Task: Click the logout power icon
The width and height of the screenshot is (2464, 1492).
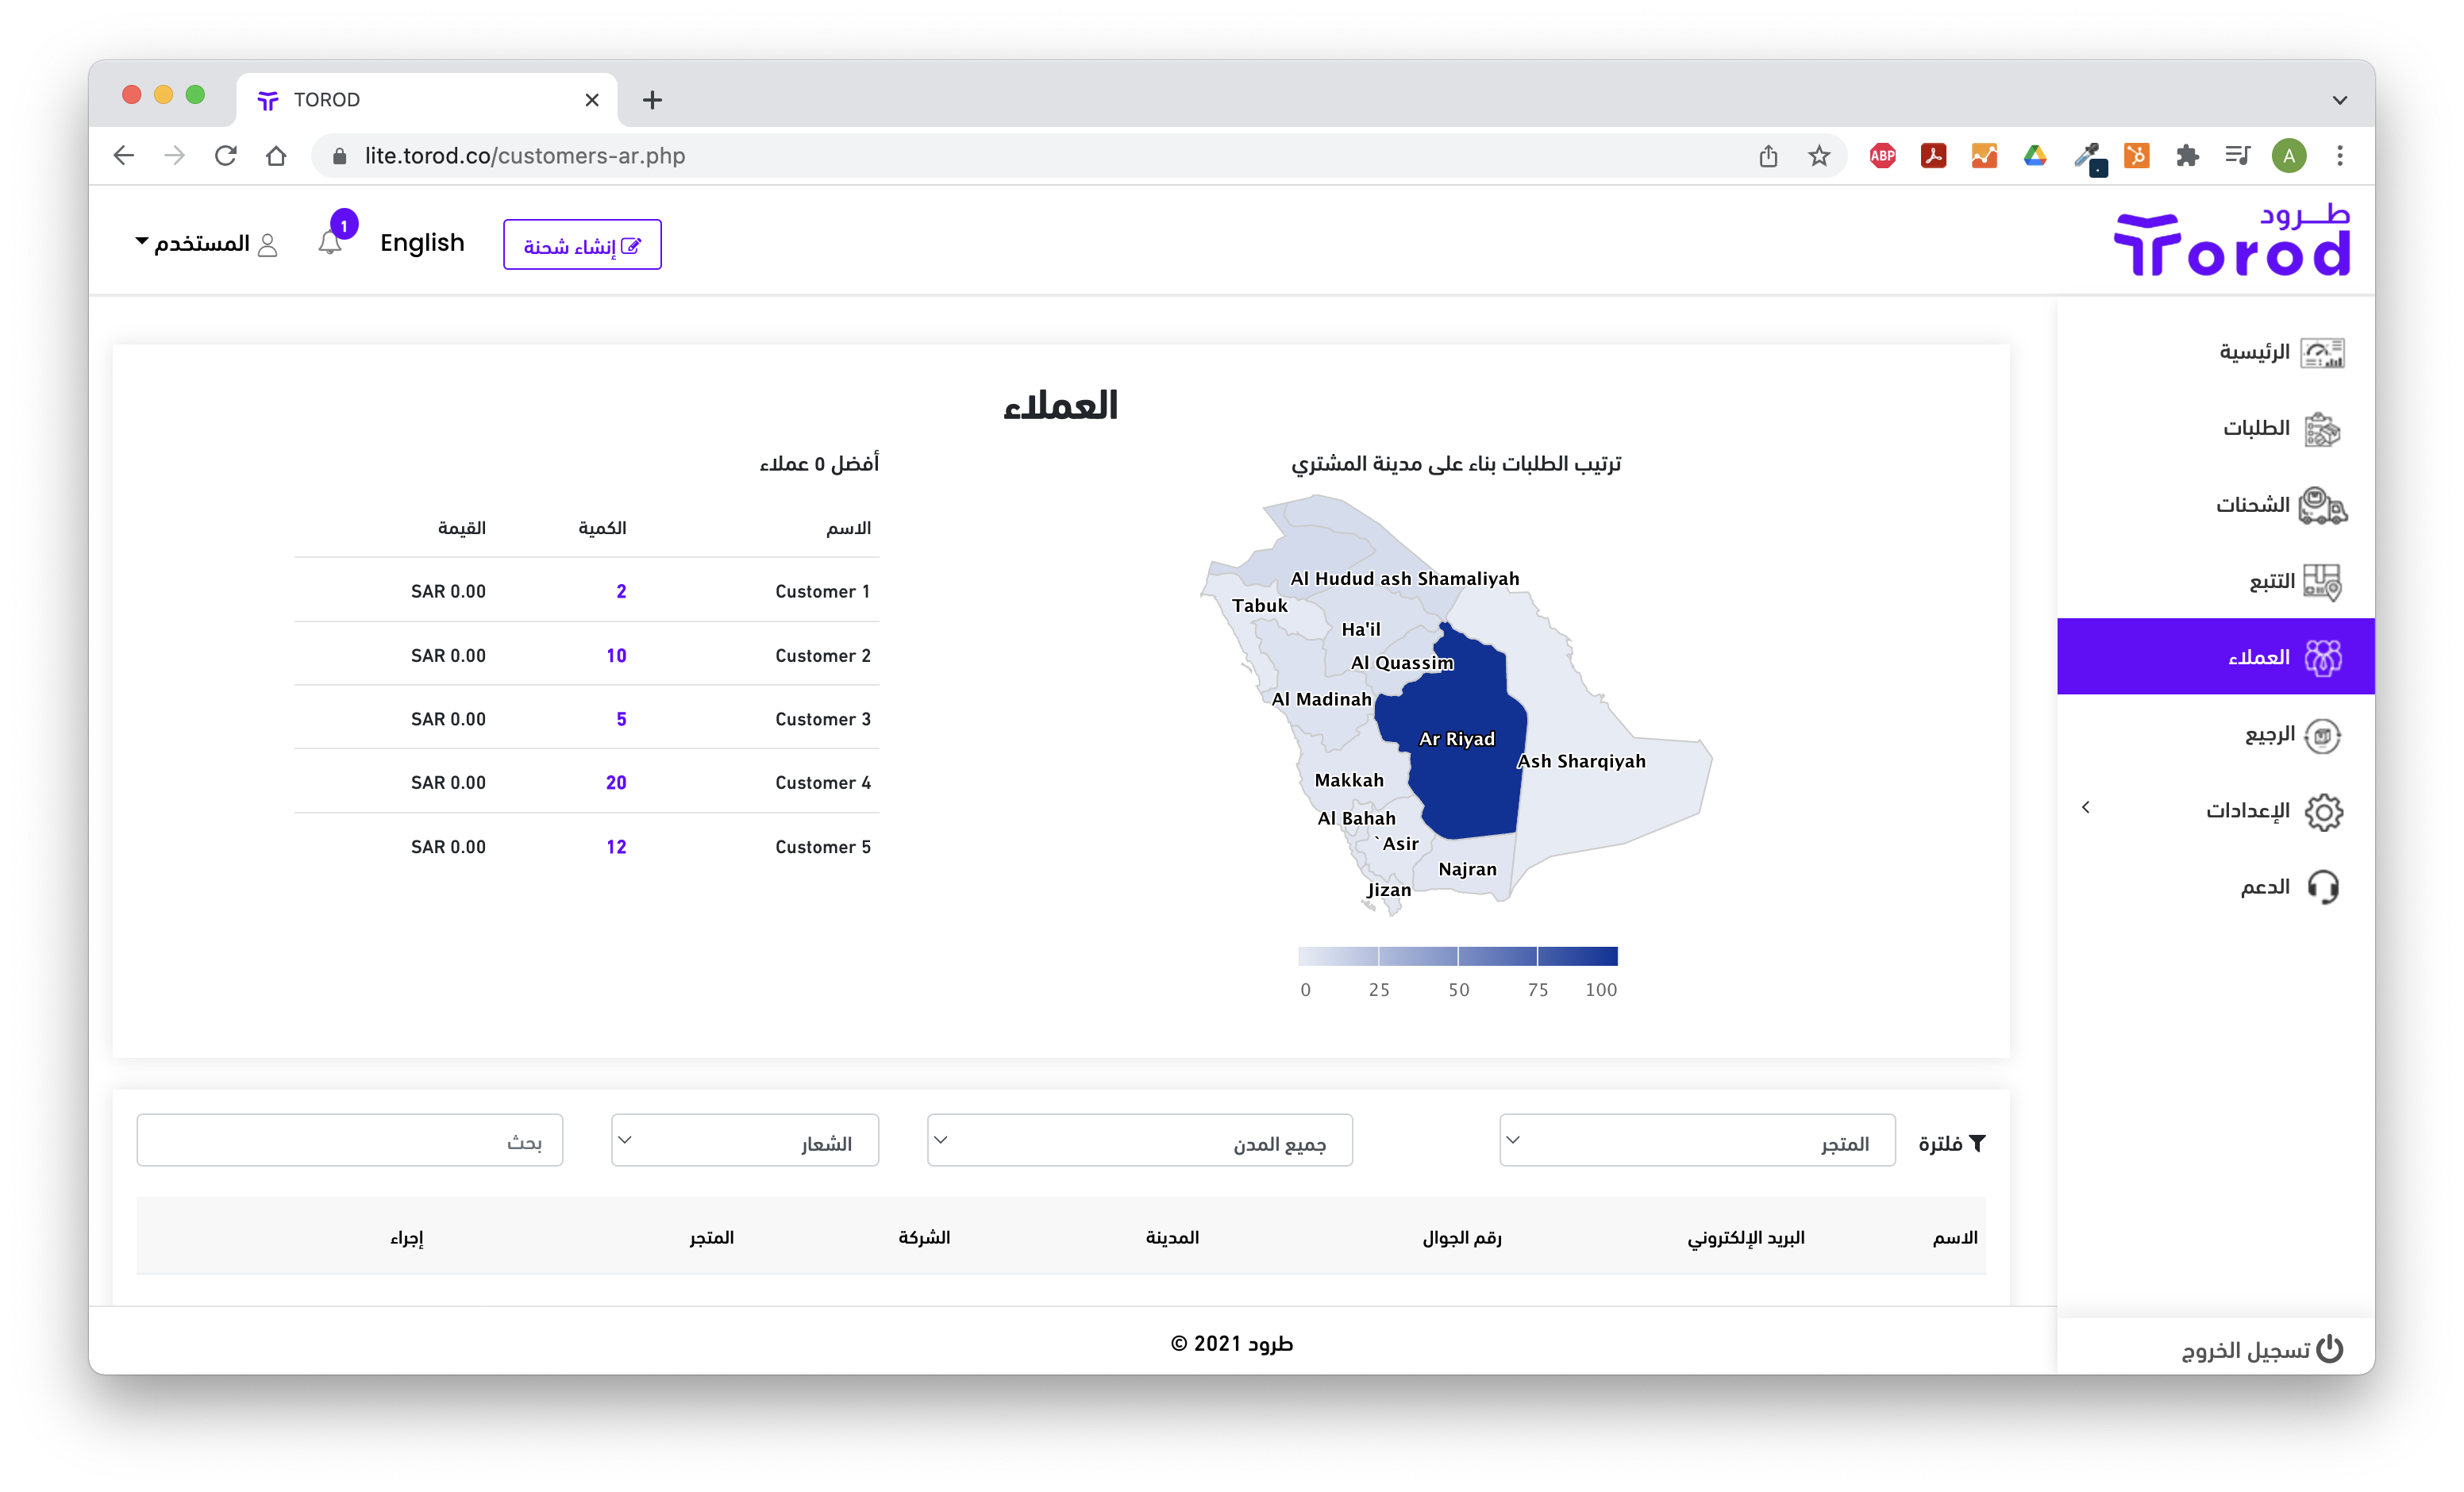Action: click(x=2330, y=1349)
